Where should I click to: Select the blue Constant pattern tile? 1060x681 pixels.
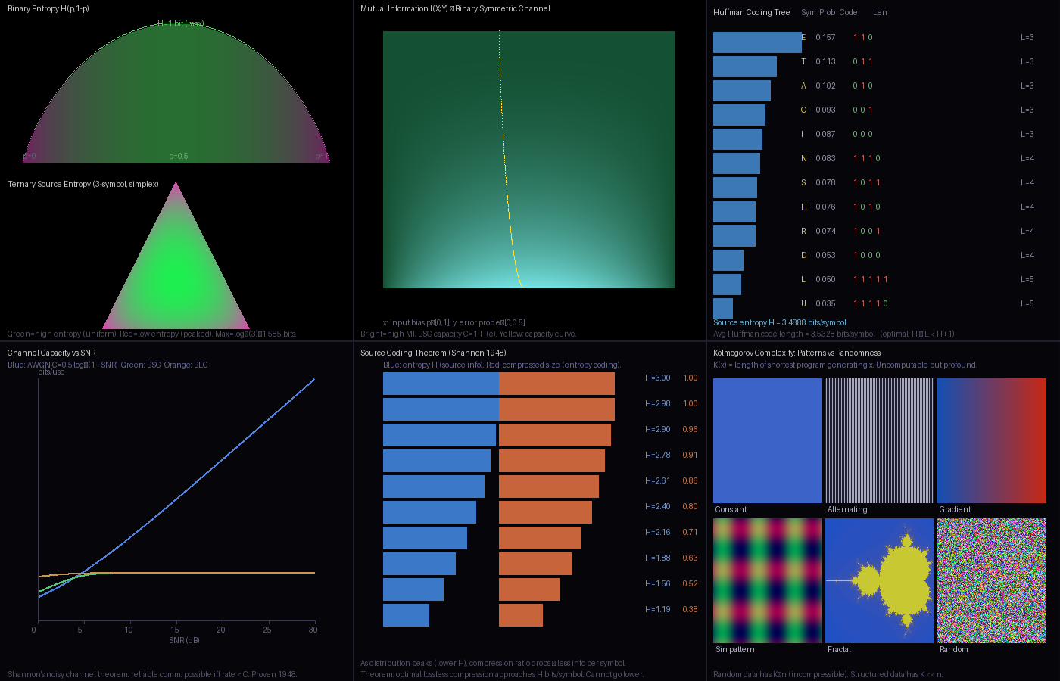767,440
